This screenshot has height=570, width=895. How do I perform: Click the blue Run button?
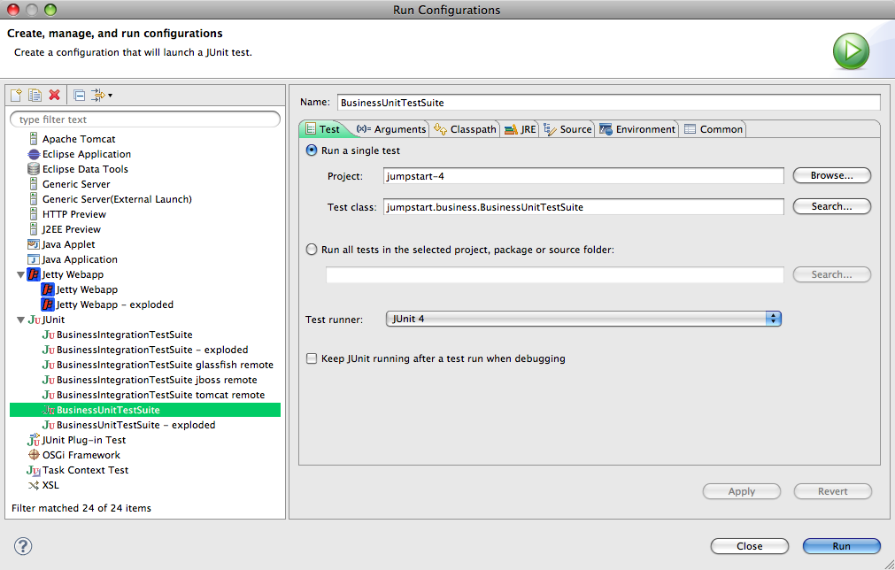point(841,546)
